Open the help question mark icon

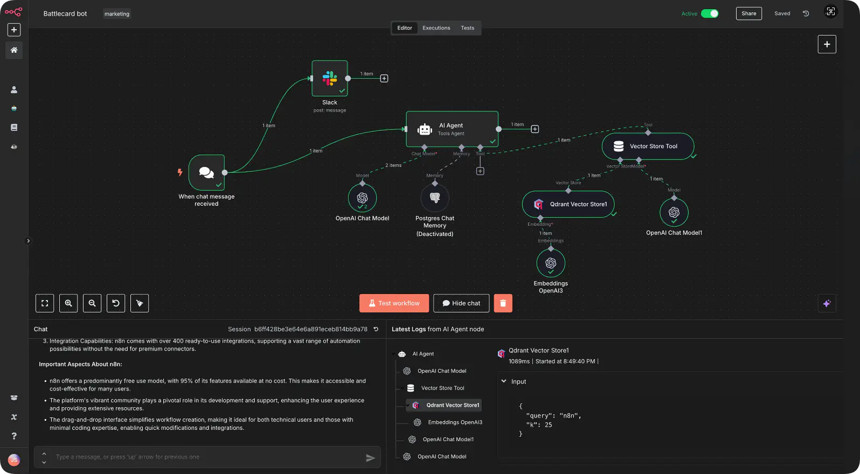click(x=14, y=436)
